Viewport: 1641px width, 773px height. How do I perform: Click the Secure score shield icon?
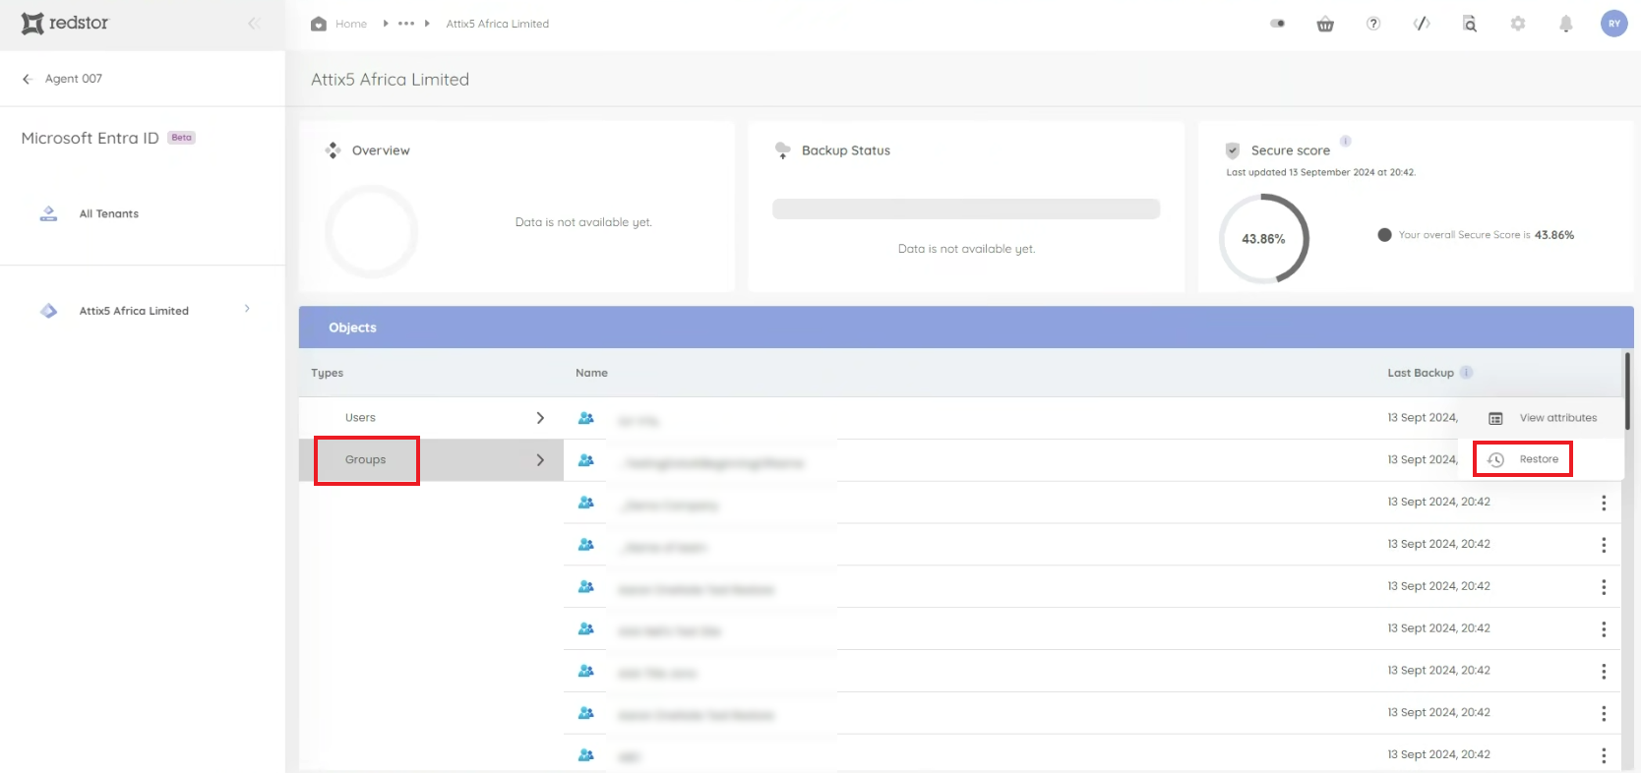point(1233,150)
